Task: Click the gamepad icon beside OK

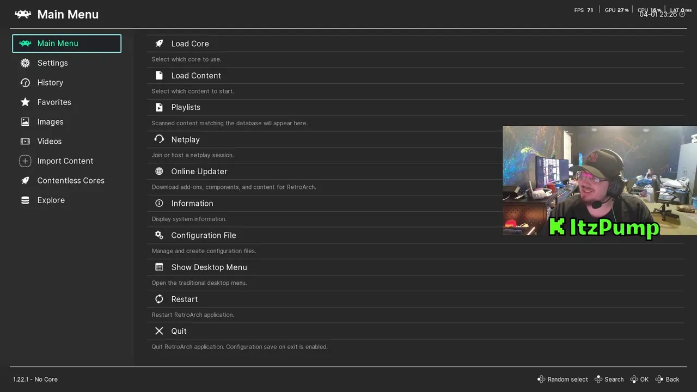Action: (x=634, y=379)
